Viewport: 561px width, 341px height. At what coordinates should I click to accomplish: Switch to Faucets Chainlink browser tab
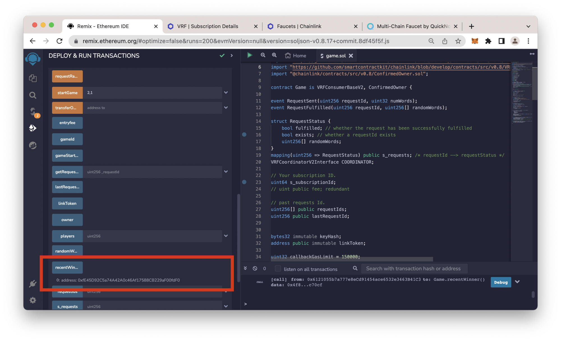[x=312, y=26]
